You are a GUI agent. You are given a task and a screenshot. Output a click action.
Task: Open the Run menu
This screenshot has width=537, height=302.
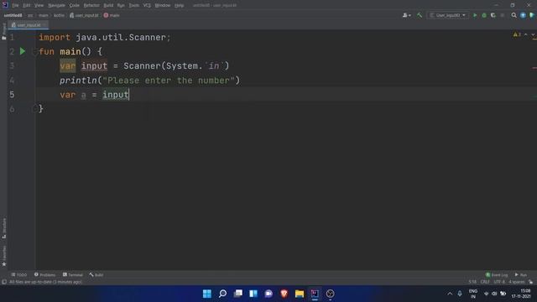pos(121,6)
